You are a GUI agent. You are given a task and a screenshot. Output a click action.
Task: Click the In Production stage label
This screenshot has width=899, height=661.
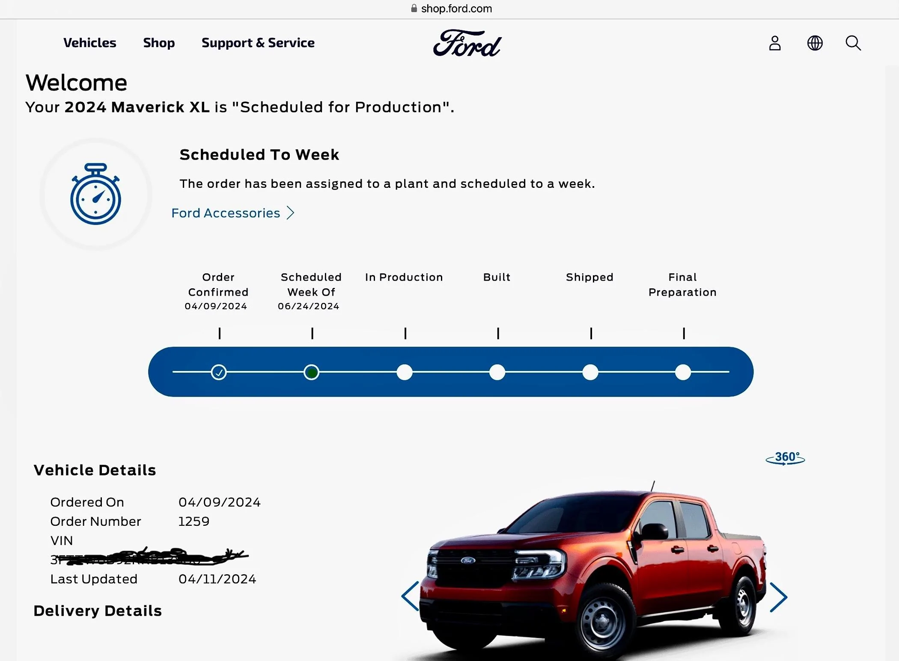pos(404,277)
